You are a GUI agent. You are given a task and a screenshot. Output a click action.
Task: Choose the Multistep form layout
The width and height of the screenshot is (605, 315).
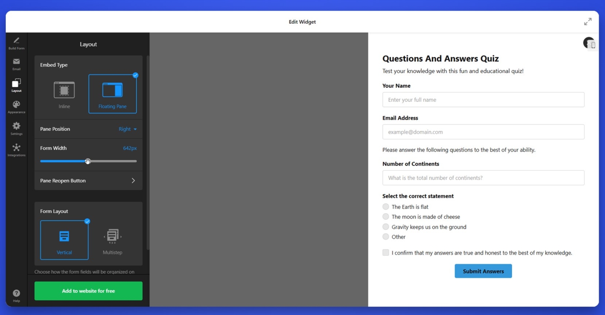point(112,239)
